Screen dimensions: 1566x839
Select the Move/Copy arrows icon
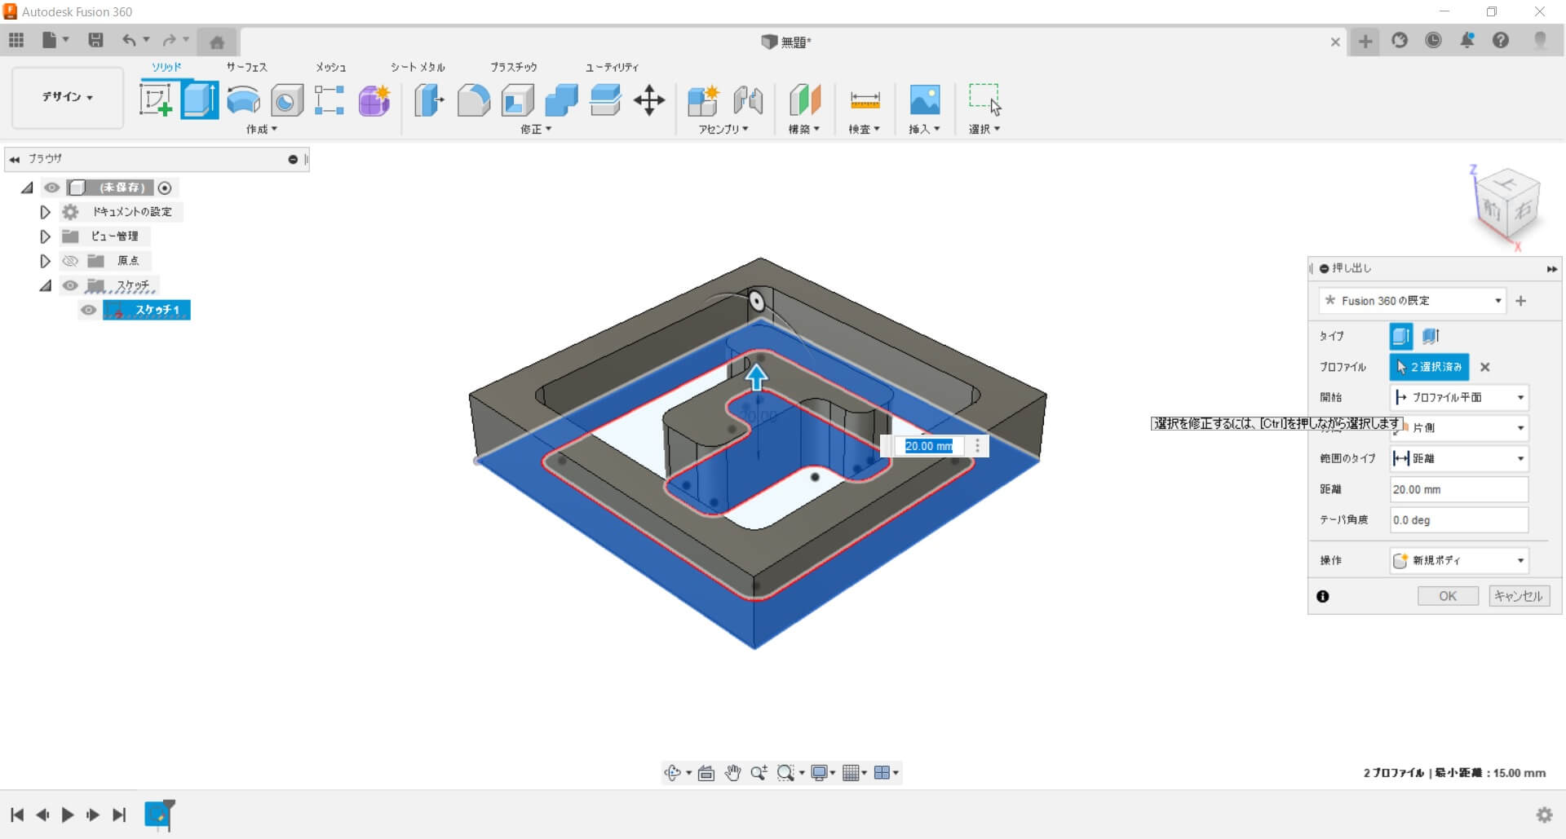point(649,100)
